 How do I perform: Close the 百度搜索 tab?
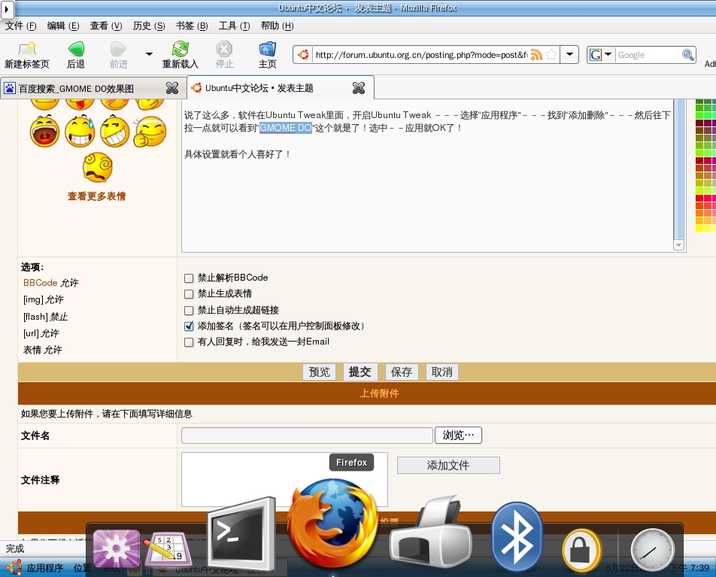click(172, 88)
